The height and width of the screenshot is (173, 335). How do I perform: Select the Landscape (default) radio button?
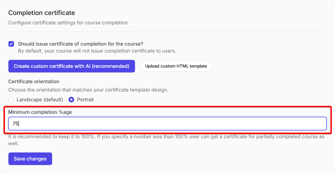click(x=11, y=100)
